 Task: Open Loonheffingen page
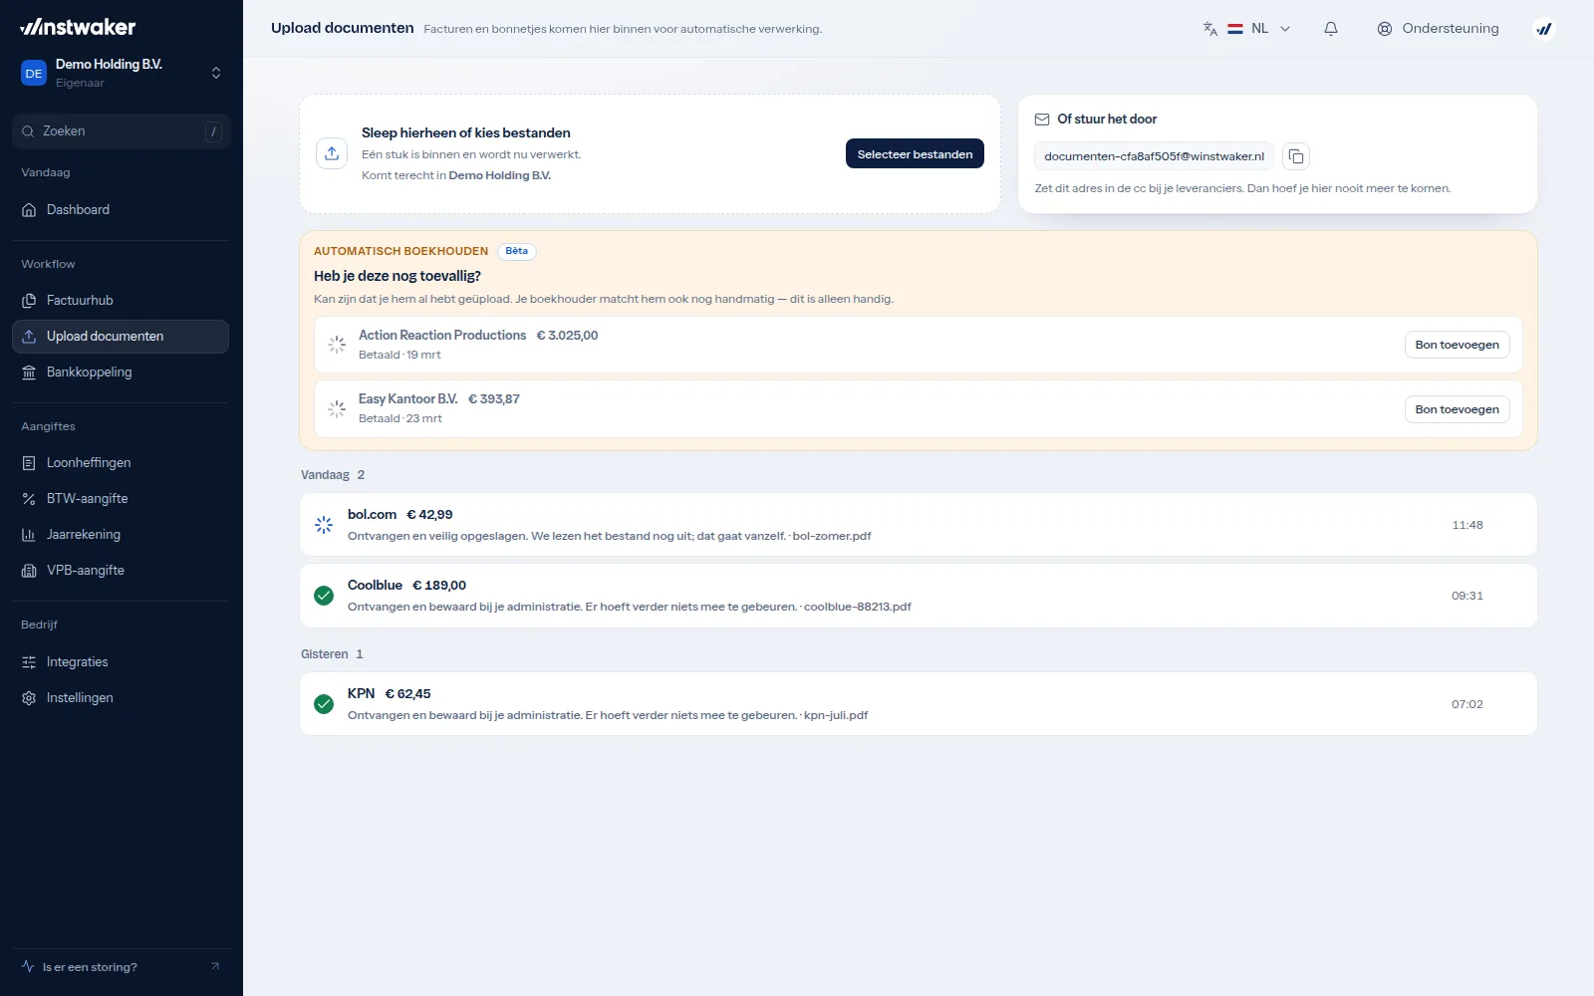121,462
